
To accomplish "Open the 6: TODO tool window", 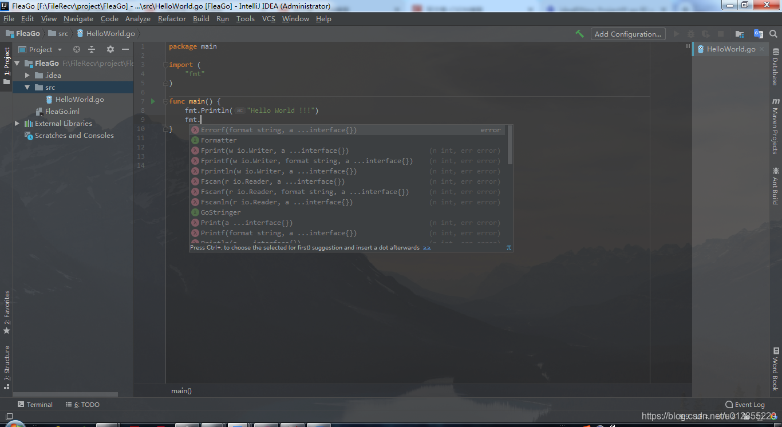I will tap(82, 405).
